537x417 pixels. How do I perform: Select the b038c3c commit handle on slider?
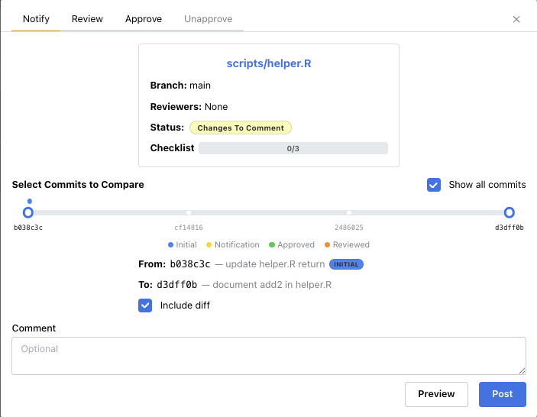[28, 212]
